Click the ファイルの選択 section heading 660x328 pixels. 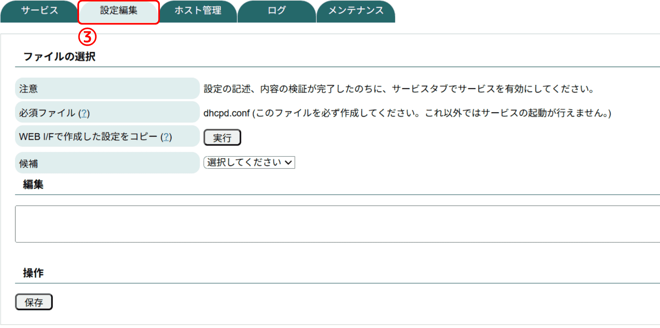[59, 56]
